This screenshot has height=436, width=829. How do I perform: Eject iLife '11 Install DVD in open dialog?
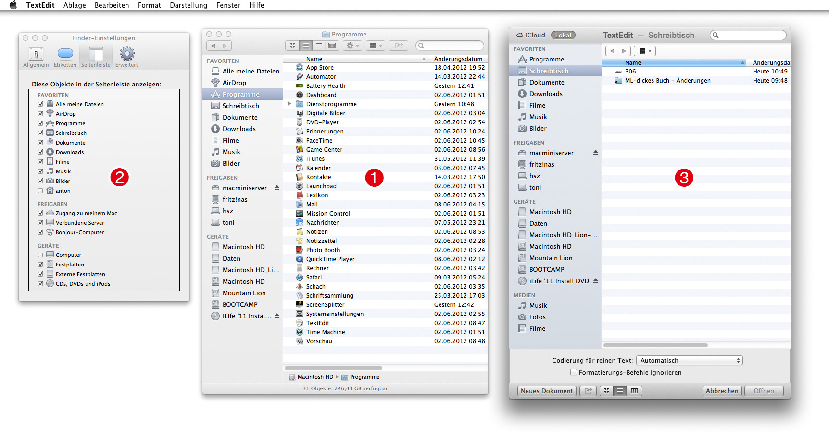tap(596, 281)
